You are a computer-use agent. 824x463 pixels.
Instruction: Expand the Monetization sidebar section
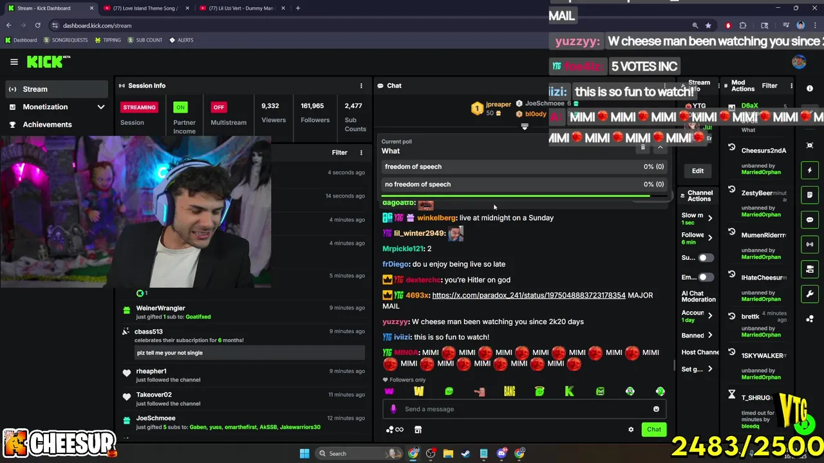57,107
